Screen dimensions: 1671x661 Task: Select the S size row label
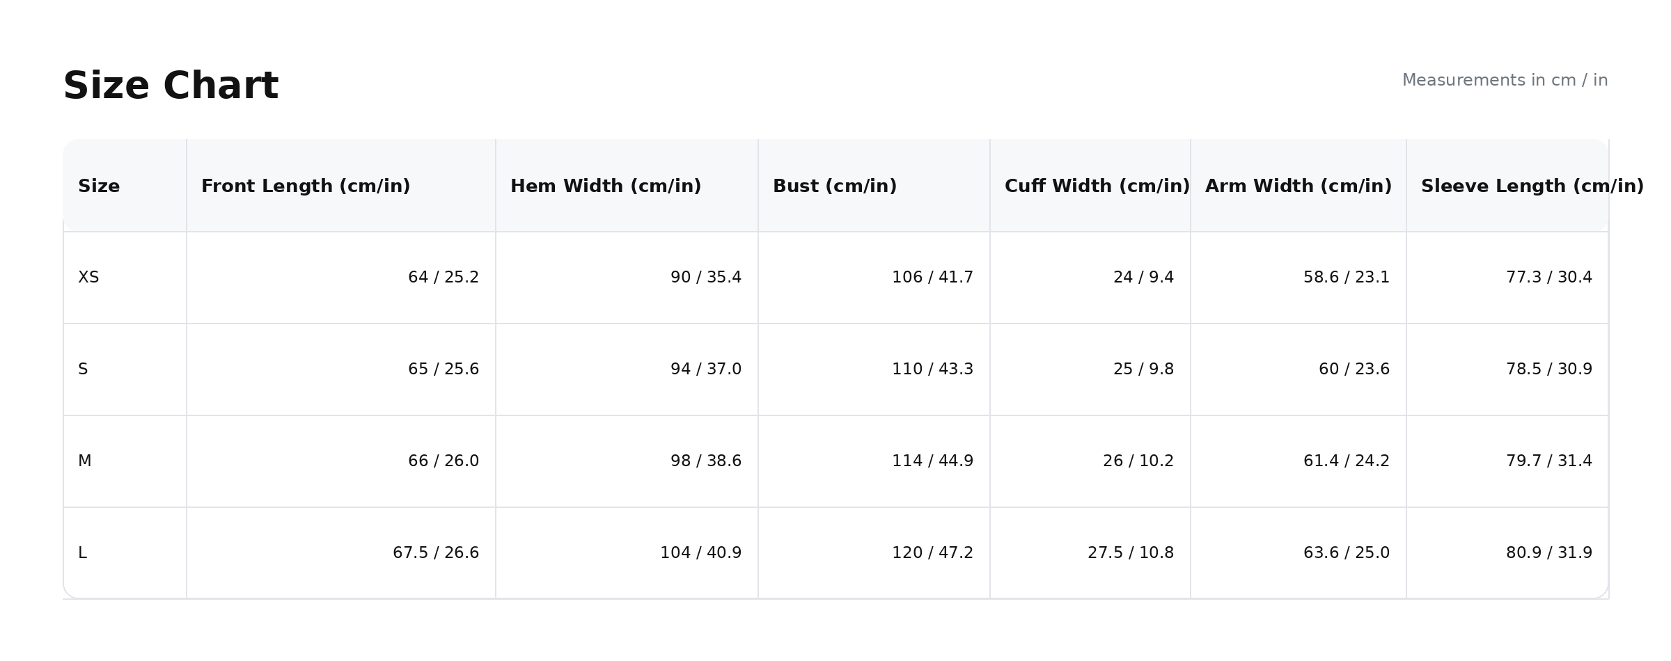(x=83, y=369)
